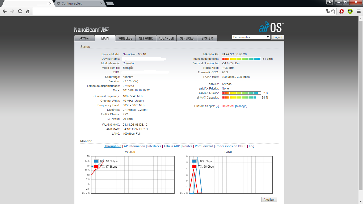
Task: Click the version text v5.6.2 (XW)
Action: [130, 81]
